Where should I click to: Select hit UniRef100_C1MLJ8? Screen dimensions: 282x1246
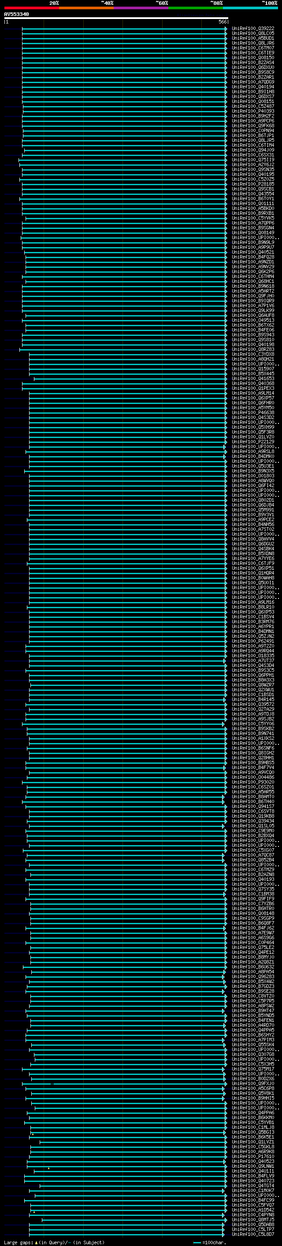click(252, 1127)
